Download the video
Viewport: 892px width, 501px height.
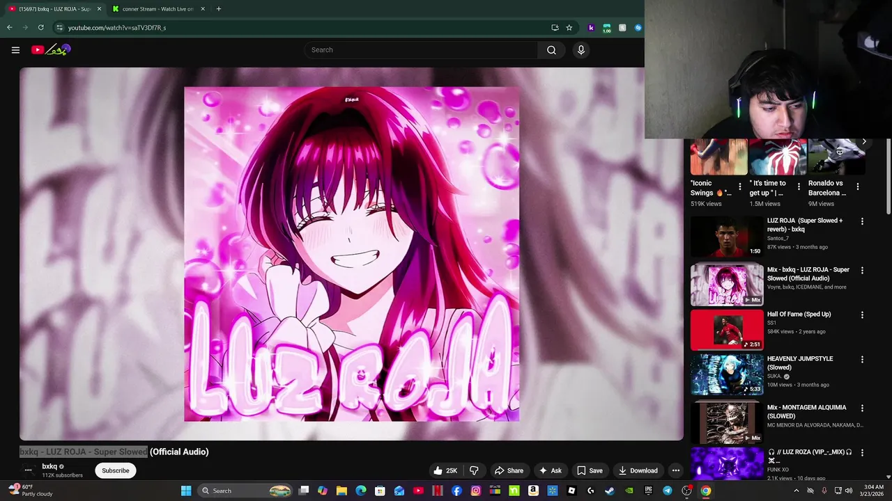click(638, 470)
